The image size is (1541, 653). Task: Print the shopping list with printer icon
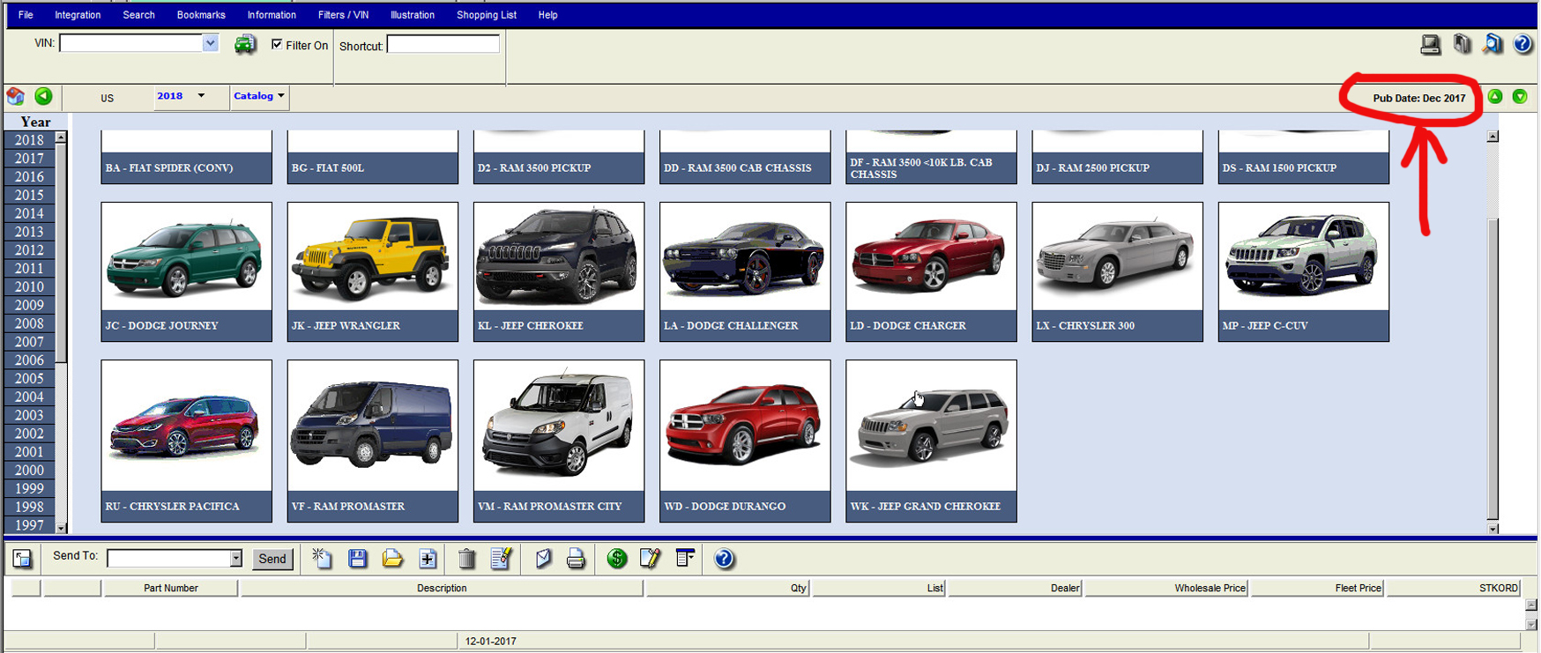[576, 558]
